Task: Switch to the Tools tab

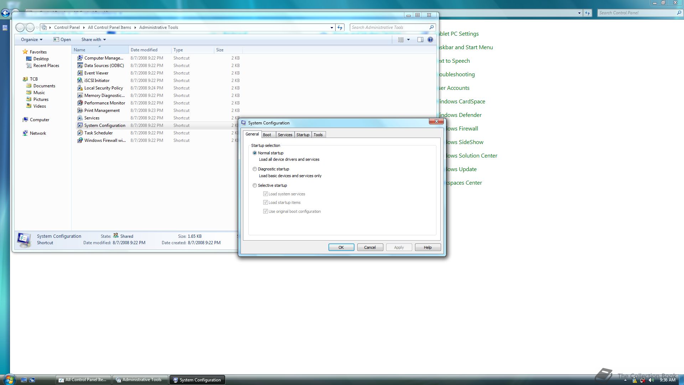Action: point(318,135)
